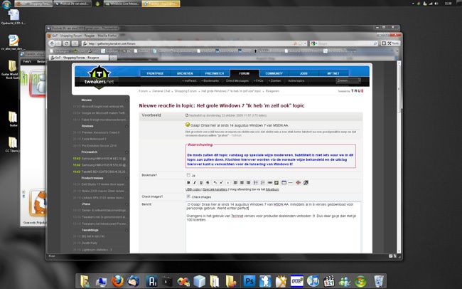
Task: Align text left in the post editor
Action: point(235,183)
